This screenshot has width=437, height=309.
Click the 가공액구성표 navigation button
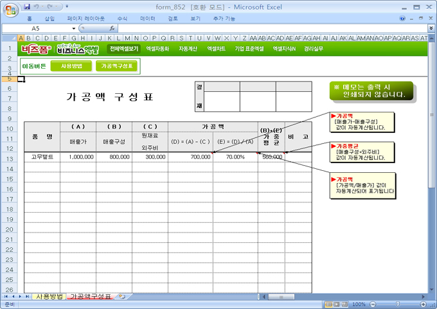pyautogui.click(x=116, y=66)
